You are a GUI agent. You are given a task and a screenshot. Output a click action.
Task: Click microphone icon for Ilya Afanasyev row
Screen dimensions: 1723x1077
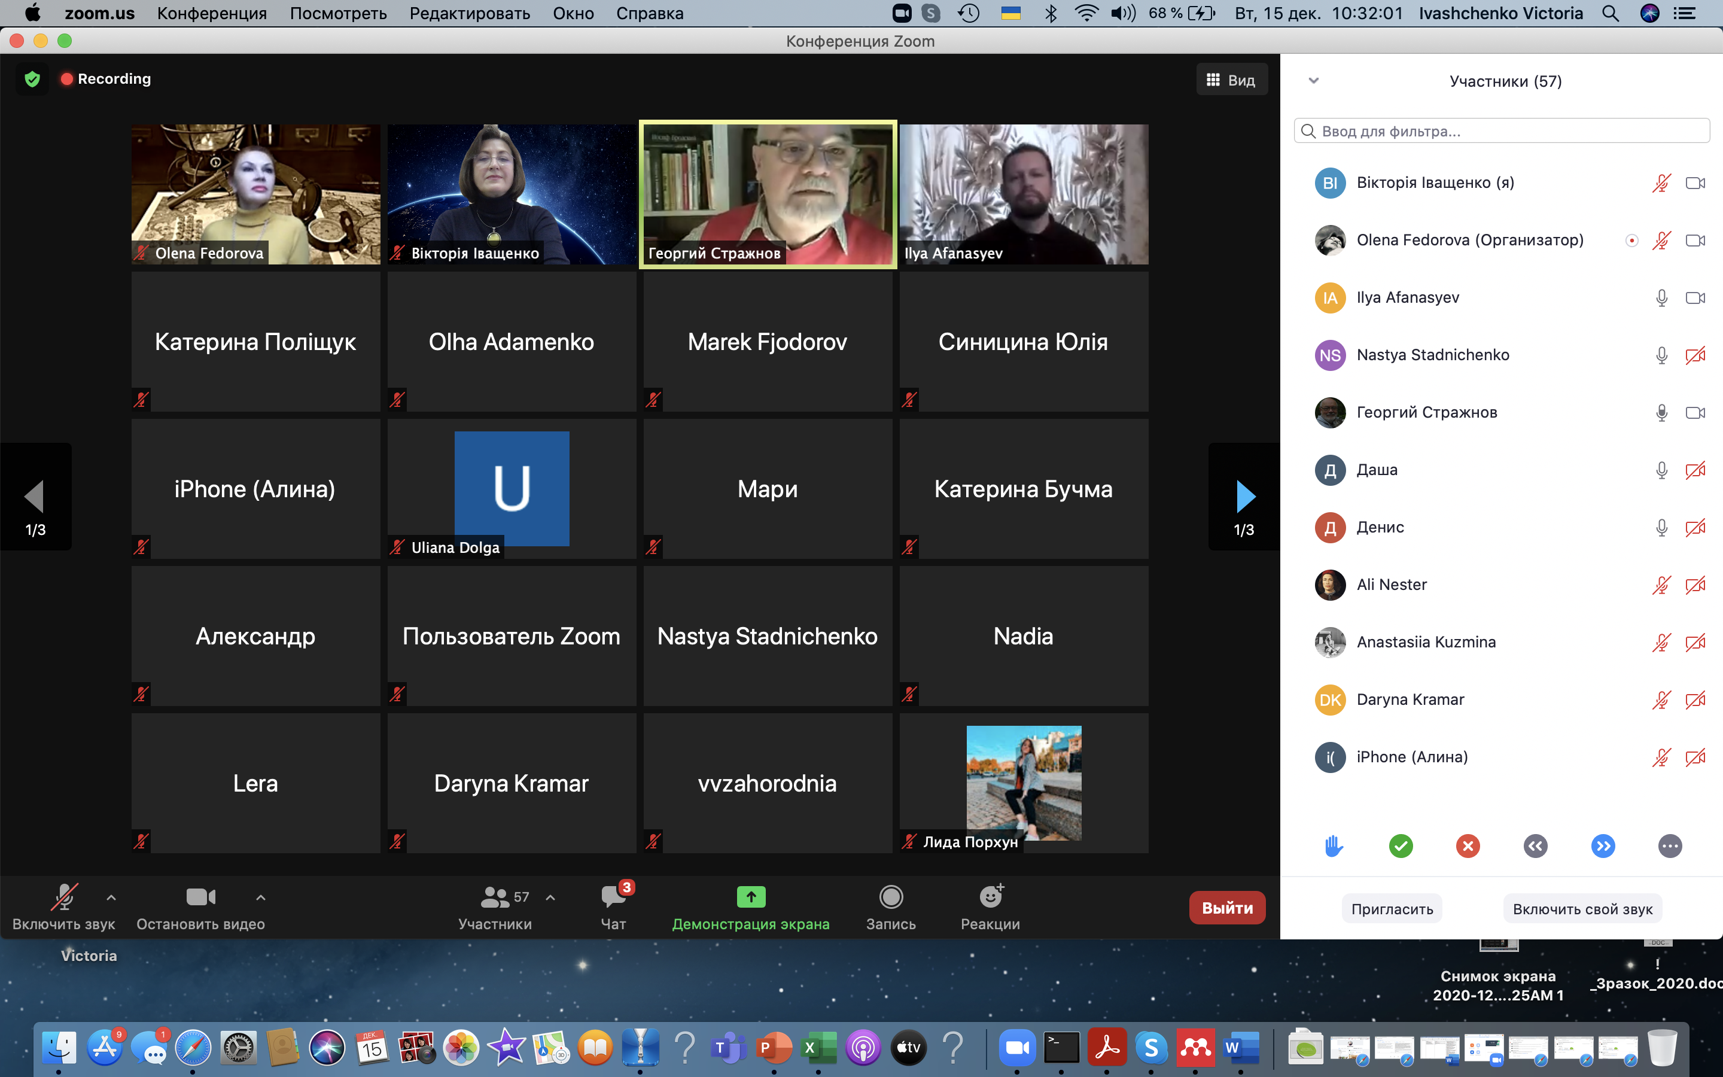point(1661,298)
